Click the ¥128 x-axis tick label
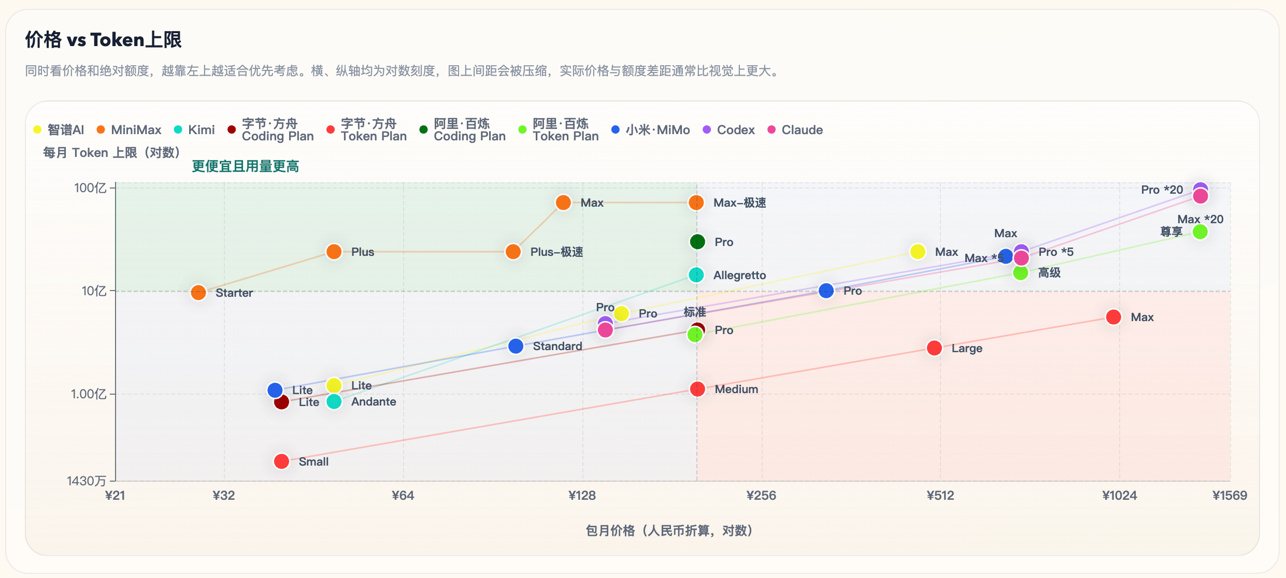The width and height of the screenshot is (1286, 578). tap(582, 496)
